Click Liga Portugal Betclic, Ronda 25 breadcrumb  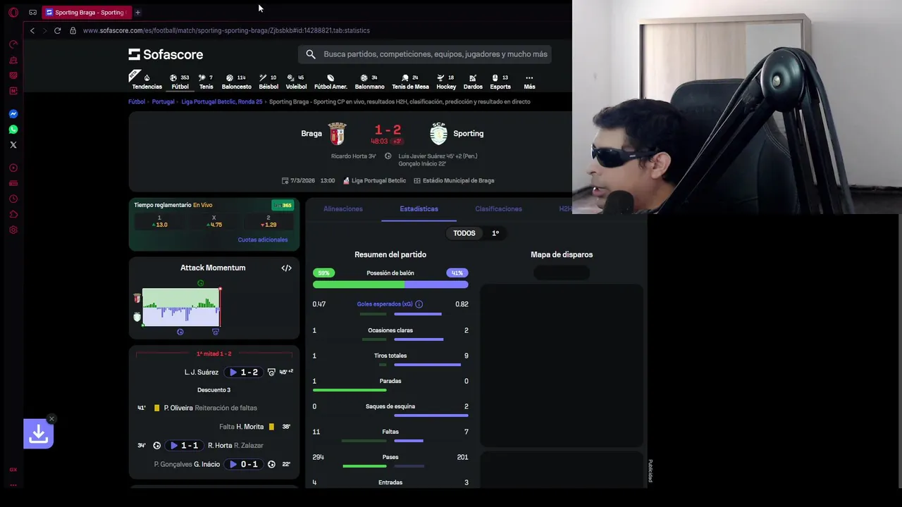[x=221, y=101]
